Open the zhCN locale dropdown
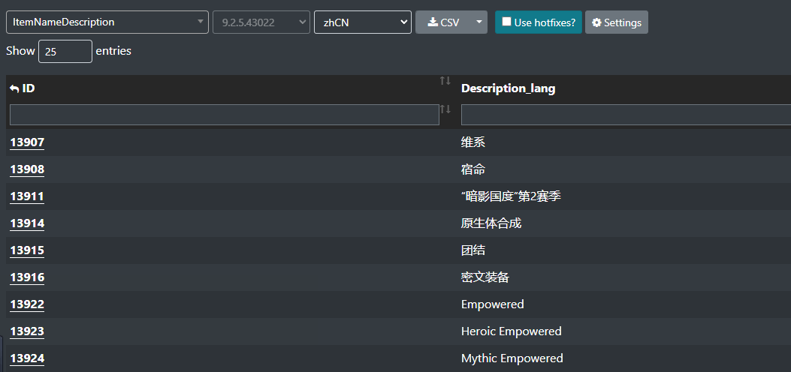 (363, 22)
